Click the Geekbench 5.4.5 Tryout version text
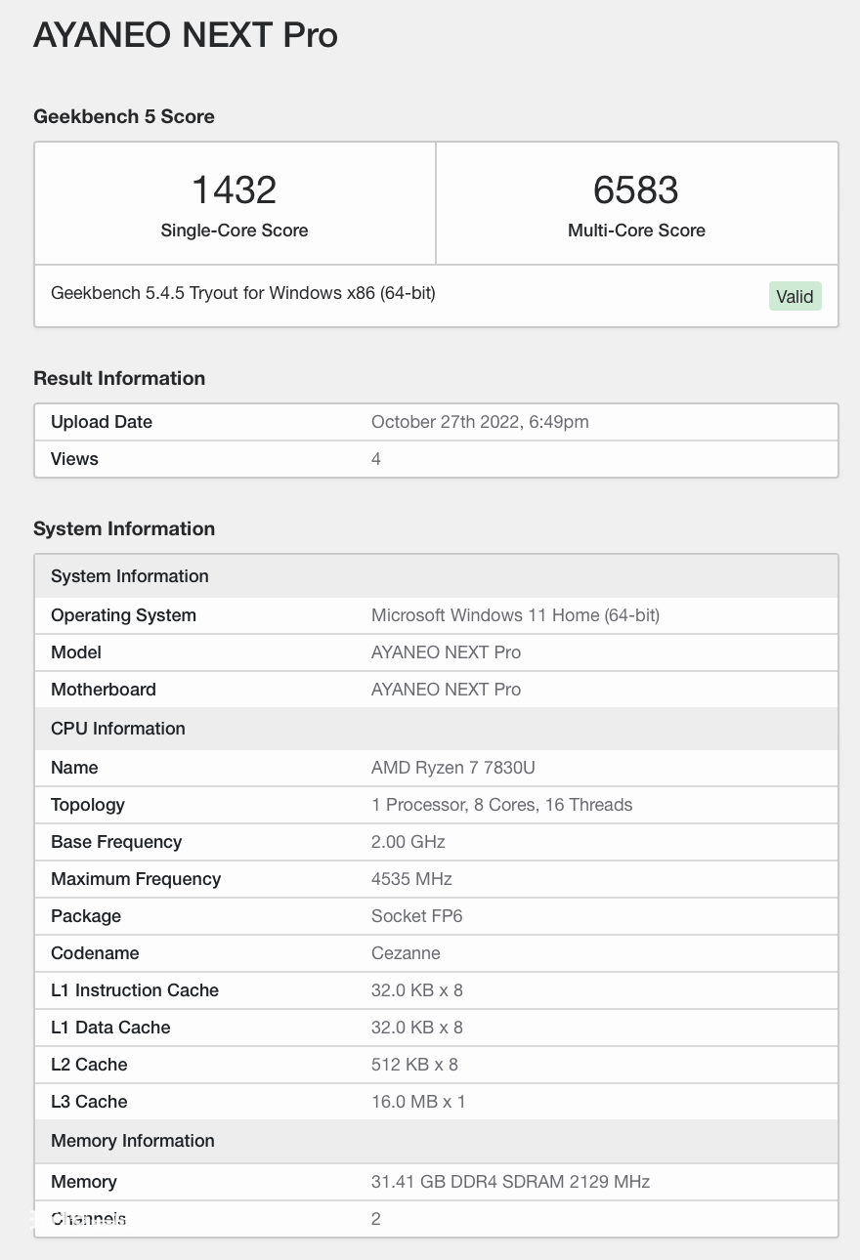The height and width of the screenshot is (1260, 860). tap(243, 292)
